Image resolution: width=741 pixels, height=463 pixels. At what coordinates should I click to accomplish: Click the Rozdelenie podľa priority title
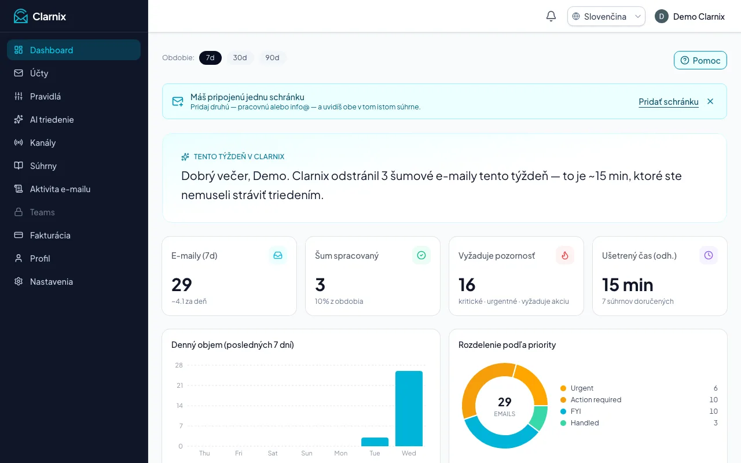[507, 345]
